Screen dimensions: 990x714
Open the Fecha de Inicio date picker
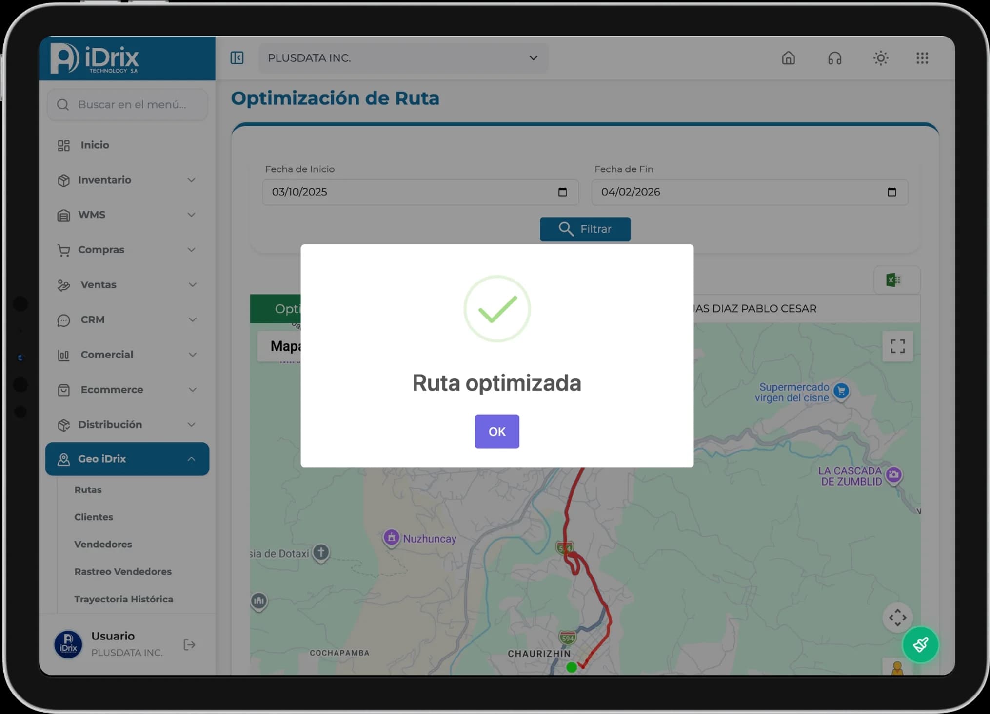[563, 192]
